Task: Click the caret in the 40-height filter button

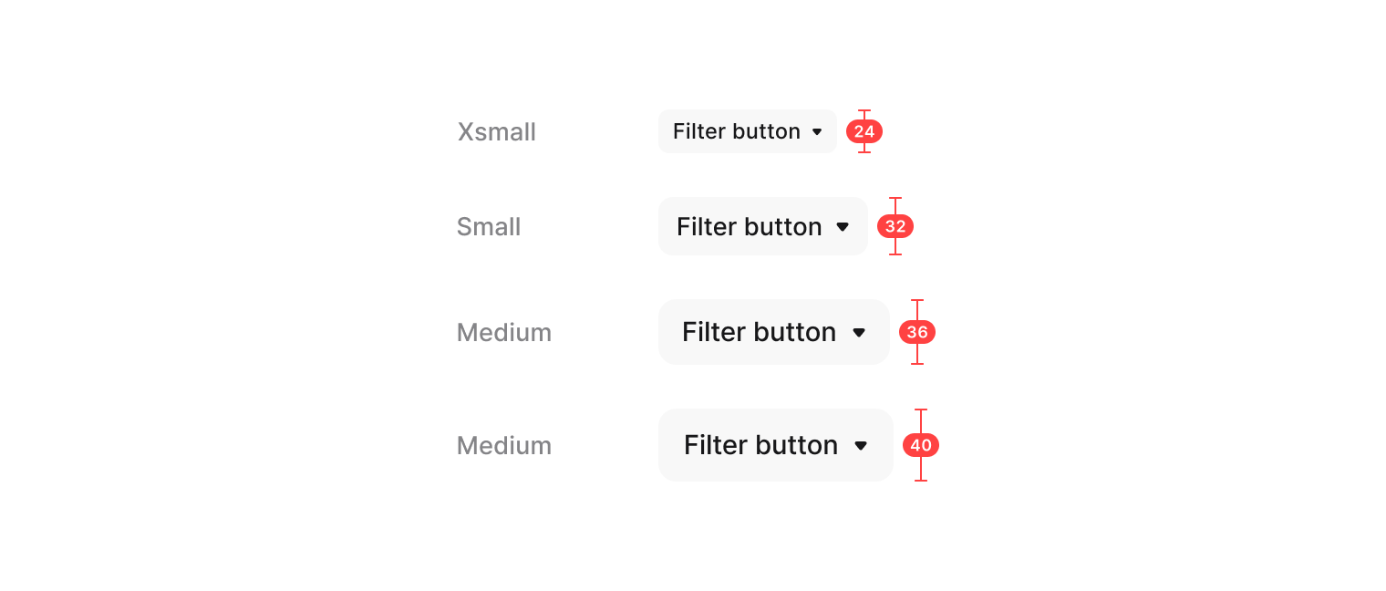Action: pos(861,446)
